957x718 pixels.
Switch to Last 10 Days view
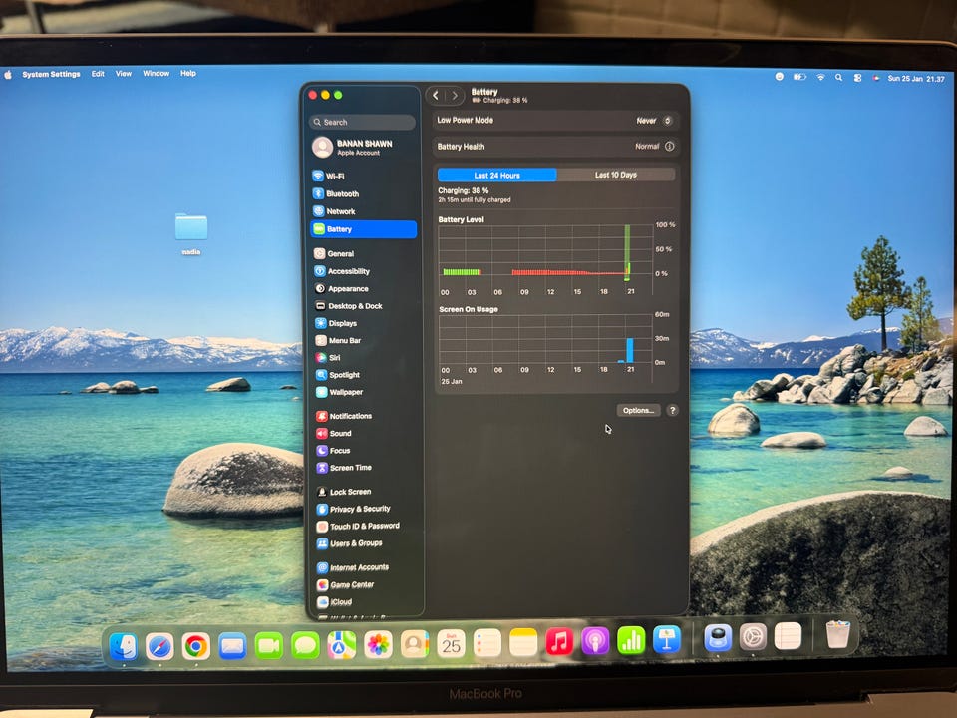click(x=616, y=175)
